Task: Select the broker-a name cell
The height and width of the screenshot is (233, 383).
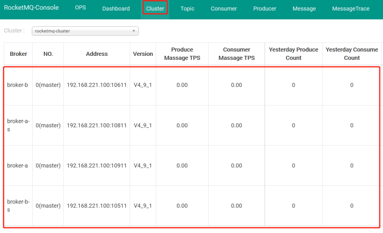Action: [18, 165]
